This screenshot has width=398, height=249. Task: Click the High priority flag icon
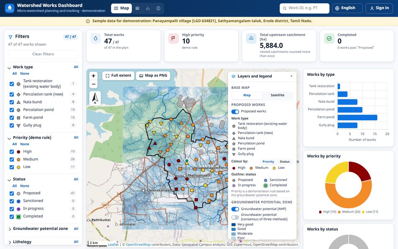[173, 38]
